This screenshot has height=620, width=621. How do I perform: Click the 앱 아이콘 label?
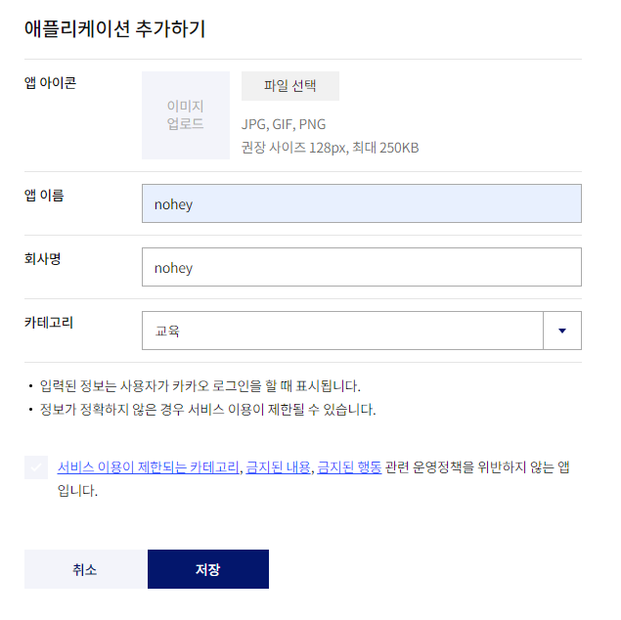coord(50,83)
